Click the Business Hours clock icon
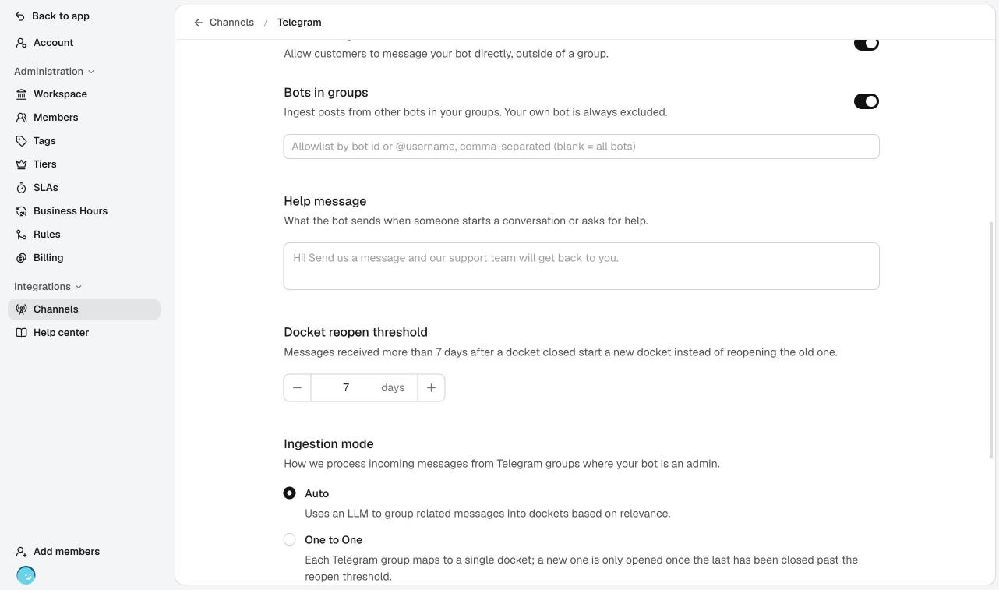The height and width of the screenshot is (590, 999). 22,211
